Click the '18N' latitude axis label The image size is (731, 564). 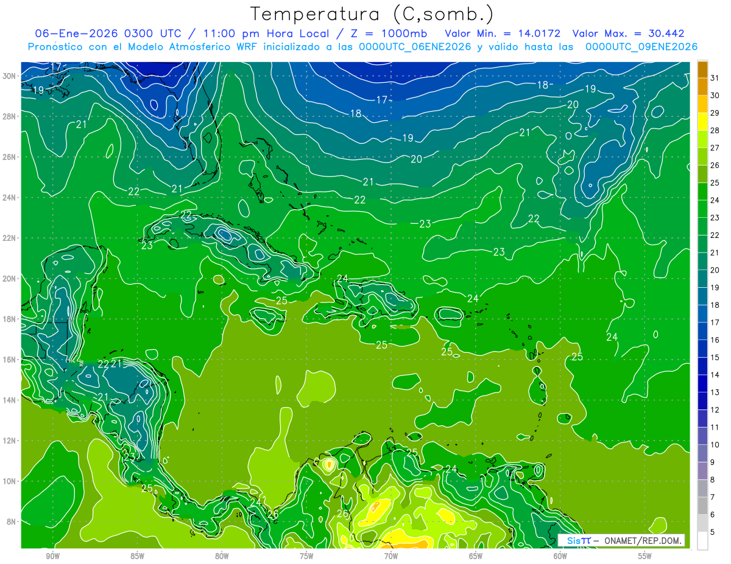10,319
